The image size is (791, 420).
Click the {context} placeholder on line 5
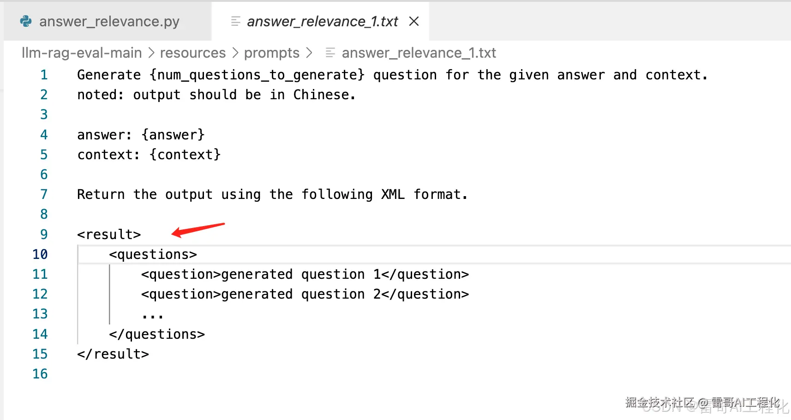(x=185, y=155)
